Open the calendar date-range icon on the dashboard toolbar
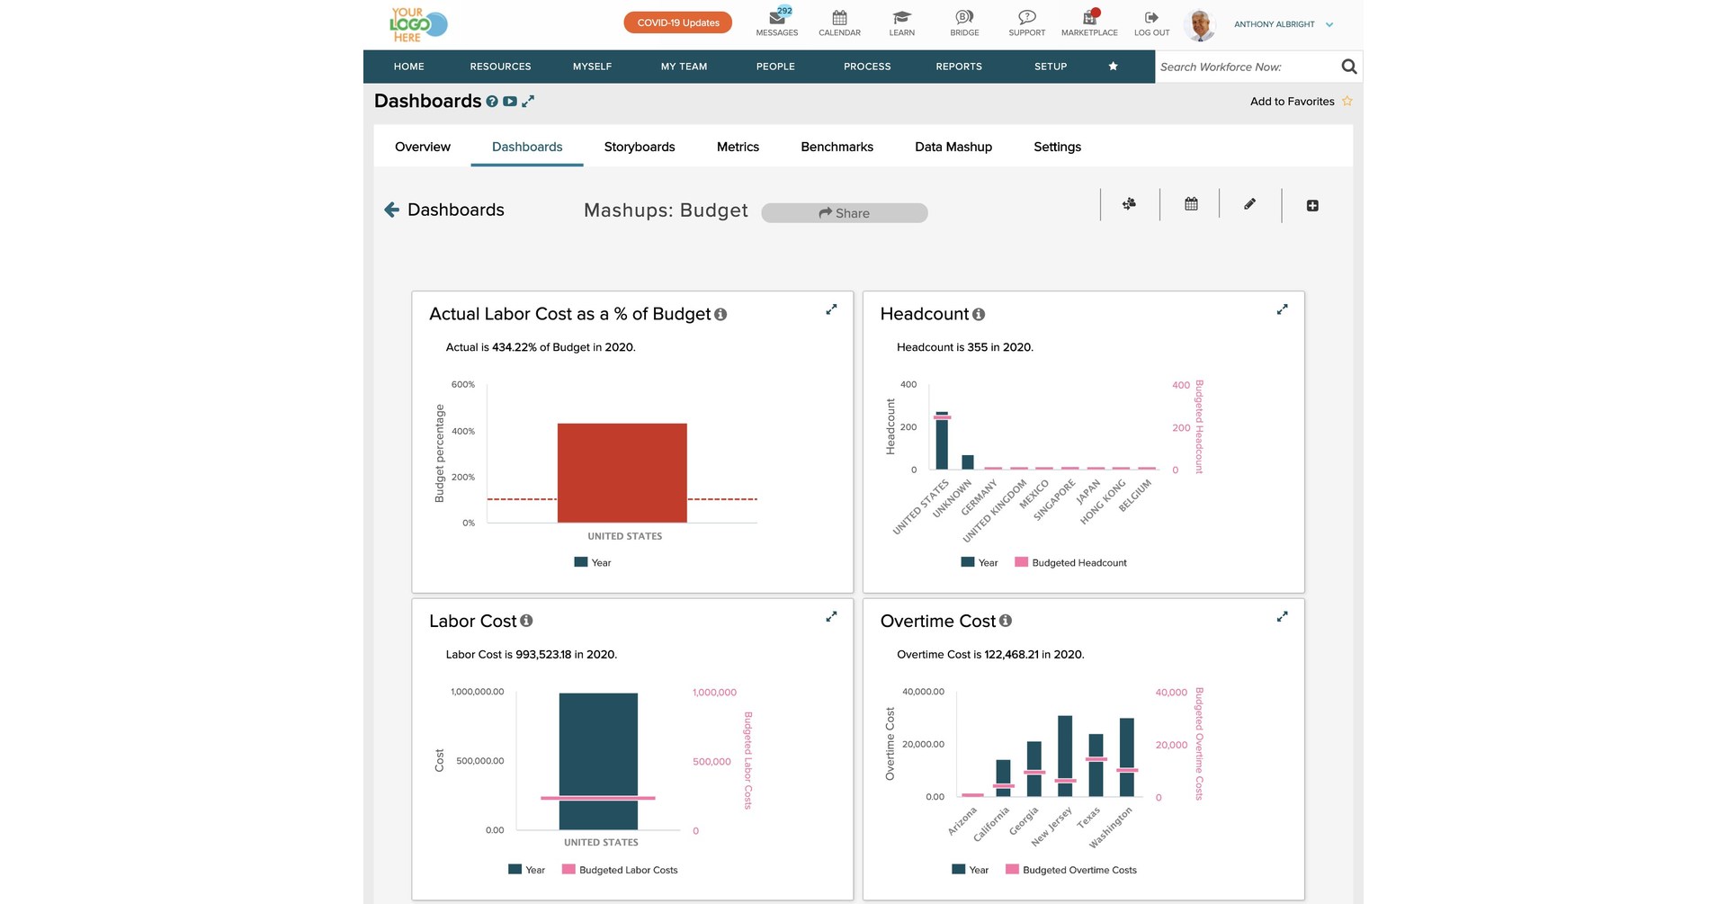The image size is (1727, 904). point(1190,204)
